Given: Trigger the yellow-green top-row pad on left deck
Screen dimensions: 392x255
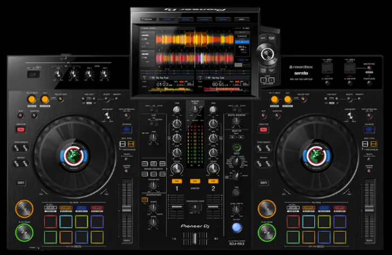Looking at the screenshot, I should point(82,222).
